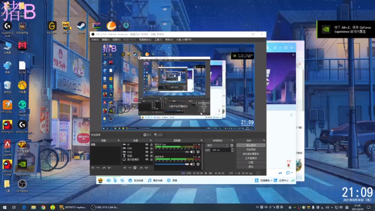
Task: Toggle visibility of CF source
Action: point(146,145)
